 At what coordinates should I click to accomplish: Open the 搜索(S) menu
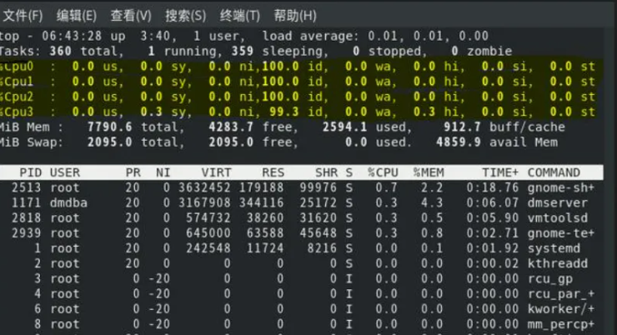(x=185, y=16)
